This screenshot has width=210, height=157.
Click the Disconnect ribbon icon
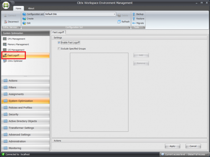click(5, 21)
